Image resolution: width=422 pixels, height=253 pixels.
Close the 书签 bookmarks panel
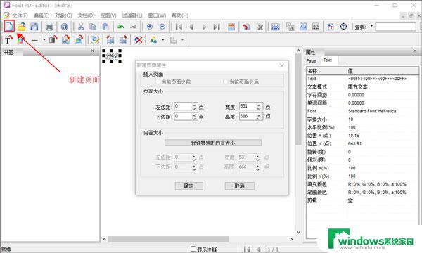pos(92,51)
